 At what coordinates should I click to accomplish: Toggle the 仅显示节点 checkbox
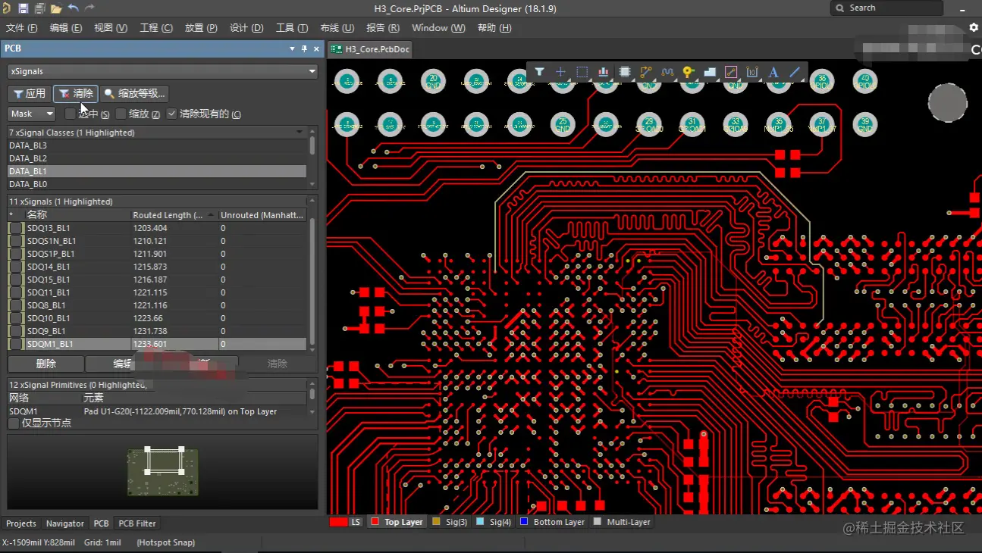(14, 423)
